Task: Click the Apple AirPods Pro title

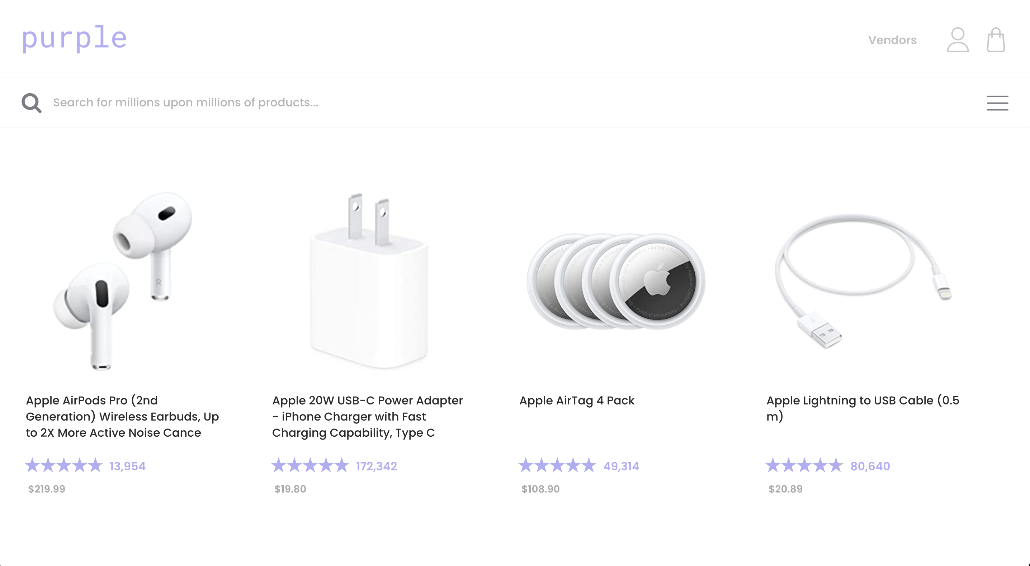Action: point(122,416)
